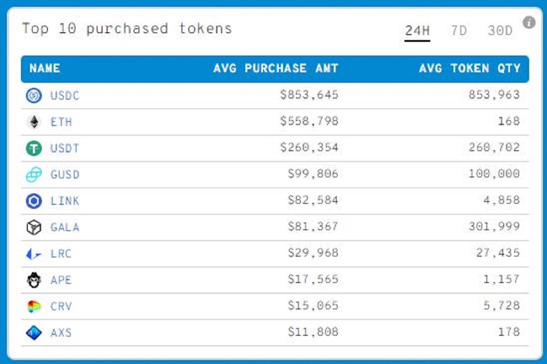This screenshot has width=547, height=364.
Task: Sort by AVG TOKEN QTY column
Action: pos(470,69)
